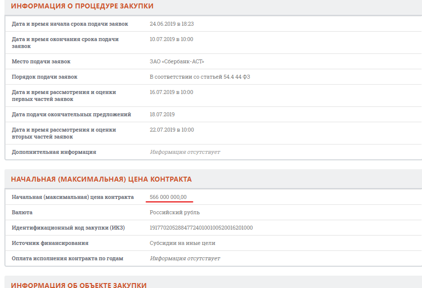Select the value 'Субсидии на иные цели'
Screen dimensions: 422x288
point(183,243)
